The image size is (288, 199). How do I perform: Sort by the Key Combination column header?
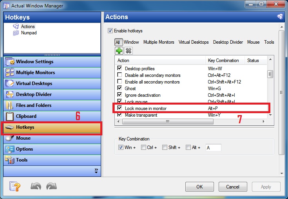225,60
